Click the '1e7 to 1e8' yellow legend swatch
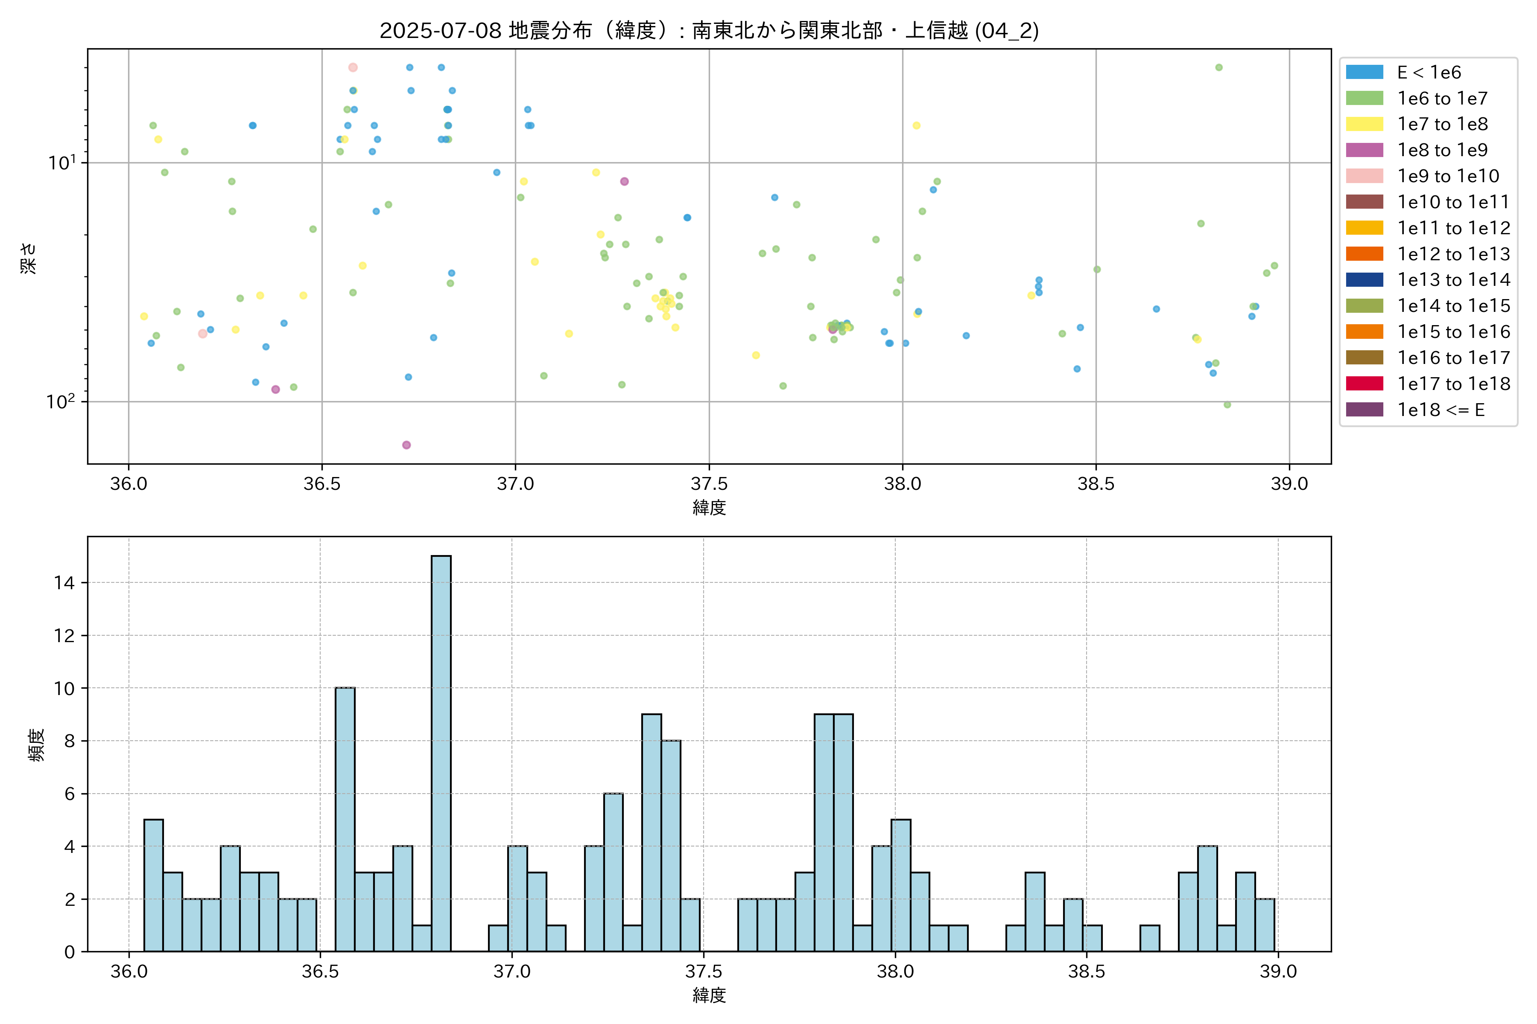The height and width of the screenshot is (1024, 1537). coord(1364,124)
